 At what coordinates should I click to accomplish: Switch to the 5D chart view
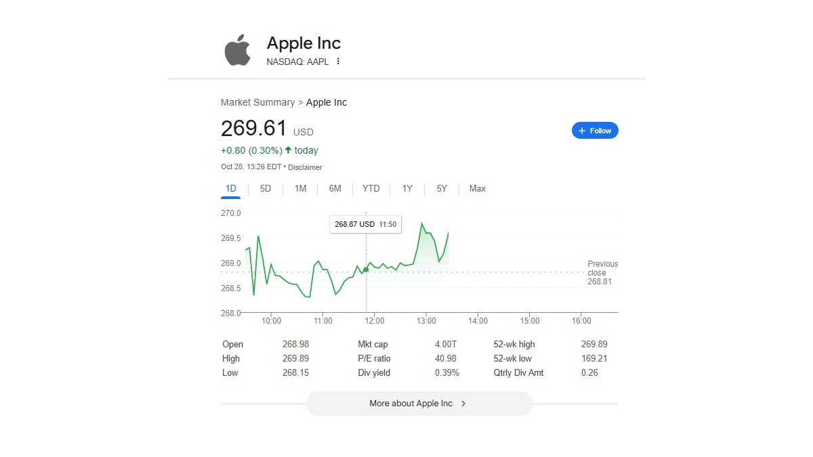click(265, 188)
